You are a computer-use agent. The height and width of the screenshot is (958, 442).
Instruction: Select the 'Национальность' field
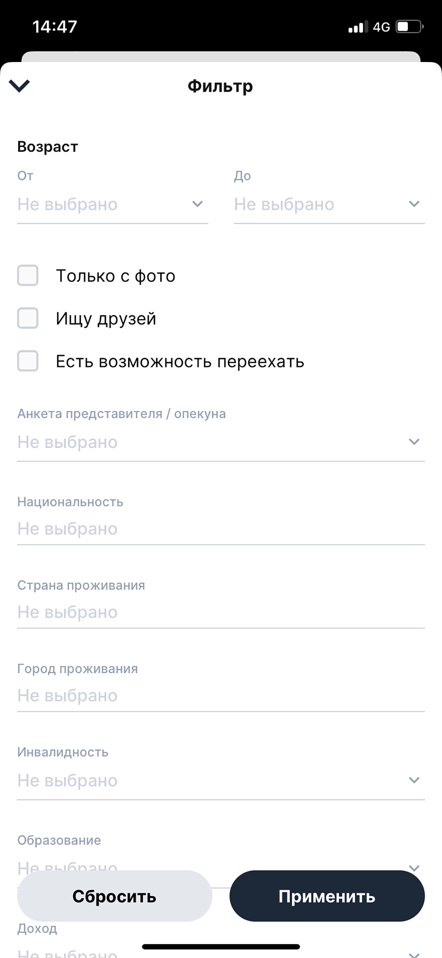pos(221,528)
